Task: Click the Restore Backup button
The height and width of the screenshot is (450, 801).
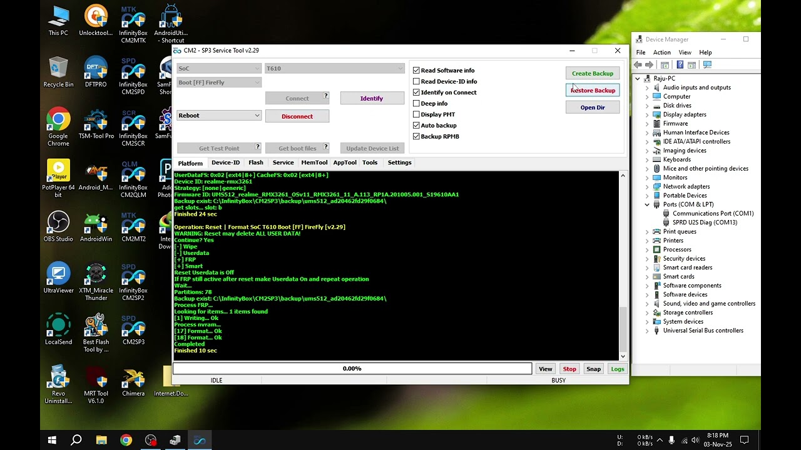Action: point(593,91)
